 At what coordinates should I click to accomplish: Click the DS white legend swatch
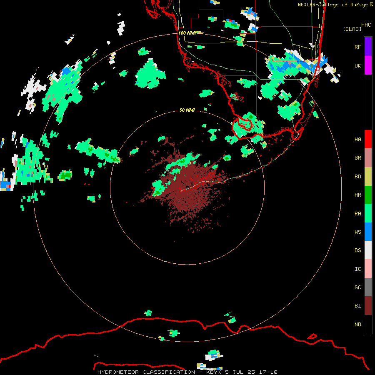368,250
